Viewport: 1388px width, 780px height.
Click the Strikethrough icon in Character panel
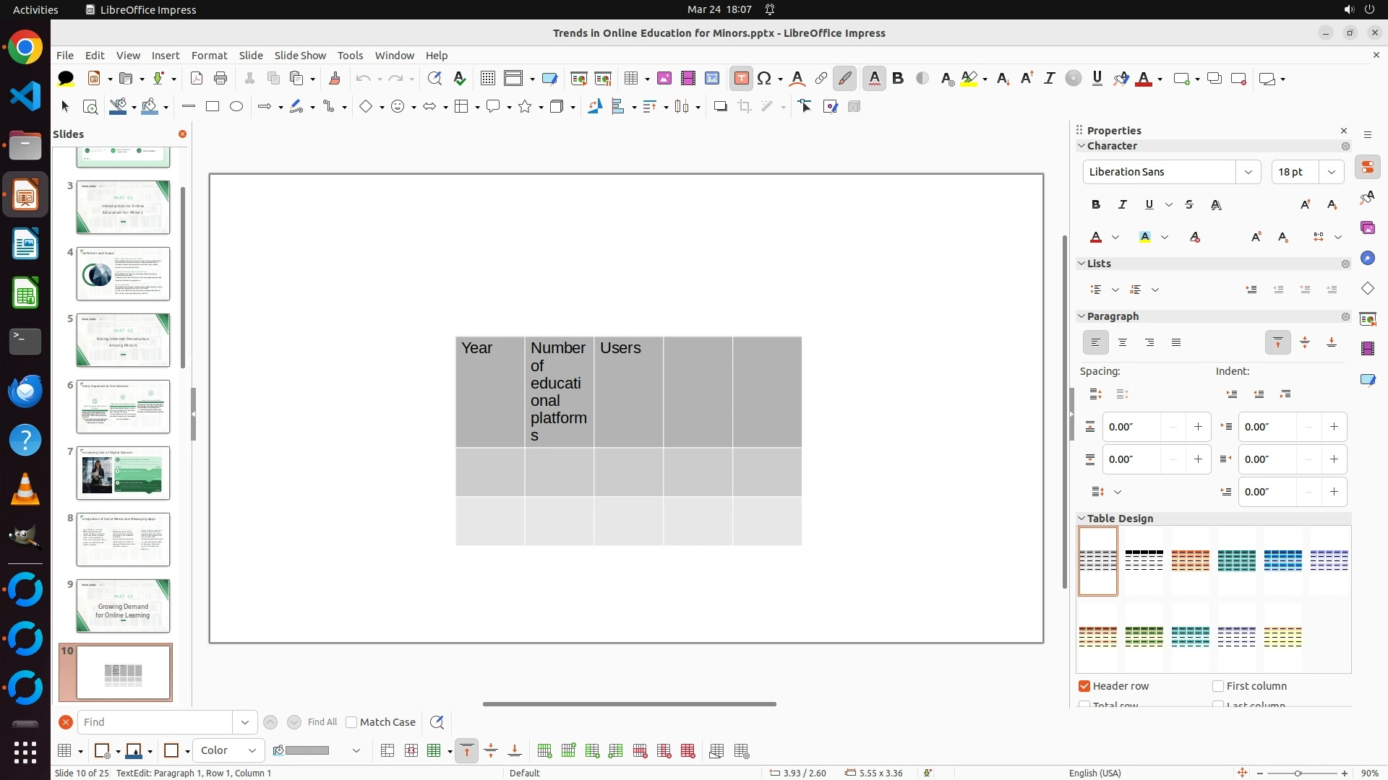pos(1189,205)
